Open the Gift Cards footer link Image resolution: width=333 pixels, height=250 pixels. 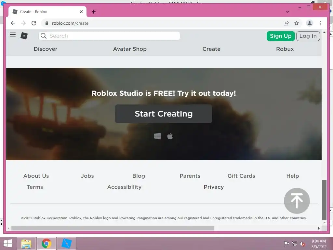(241, 176)
